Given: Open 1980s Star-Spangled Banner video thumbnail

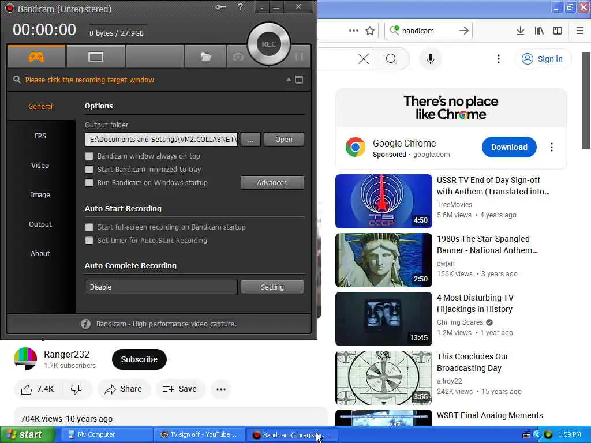Looking at the screenshot, I should [384, 260].
